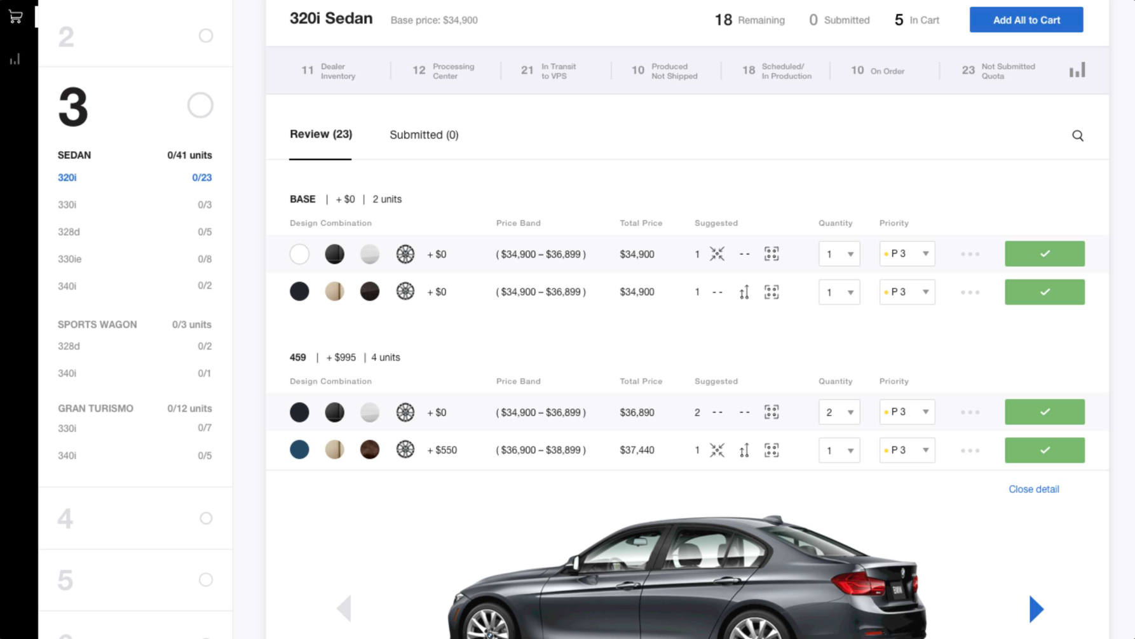Click the large step 3 heading
1135x639 pixels.
[73, 107]
